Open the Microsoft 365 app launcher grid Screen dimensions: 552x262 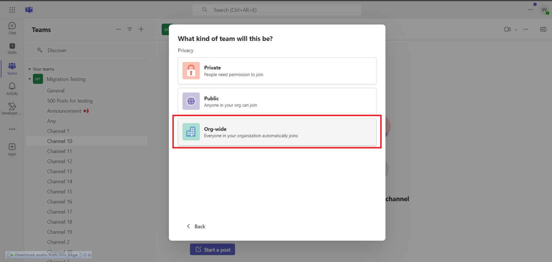coord(12,10)
